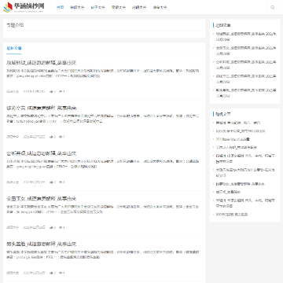Click the 专题介绍 heading text
Image resolution: width=283 pixels, height=283 pixels.
click(15, 25)
